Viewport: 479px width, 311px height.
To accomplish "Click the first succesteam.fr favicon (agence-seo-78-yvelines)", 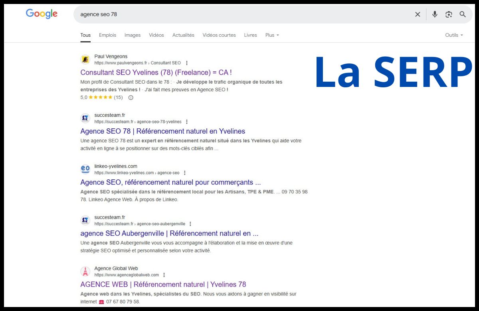I will click(85, 118).
